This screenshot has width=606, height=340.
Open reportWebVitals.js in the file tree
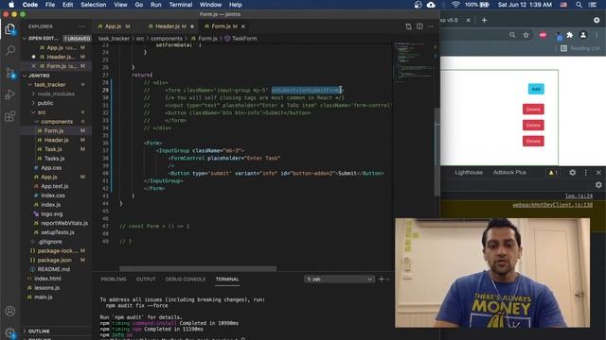[x=64, y=223]
